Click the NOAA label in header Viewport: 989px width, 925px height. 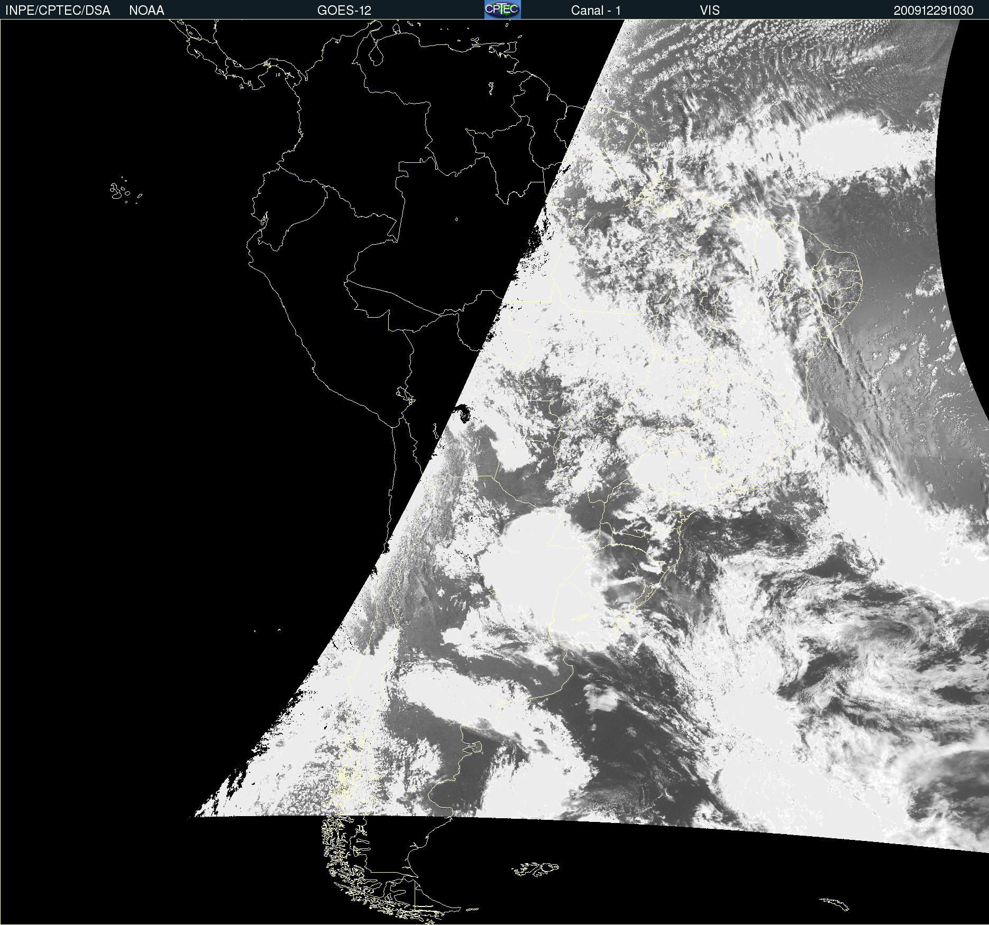tap(146, 11)
